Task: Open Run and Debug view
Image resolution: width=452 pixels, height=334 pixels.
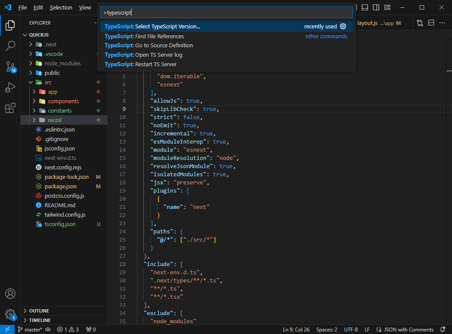Action: coord(10,87)
